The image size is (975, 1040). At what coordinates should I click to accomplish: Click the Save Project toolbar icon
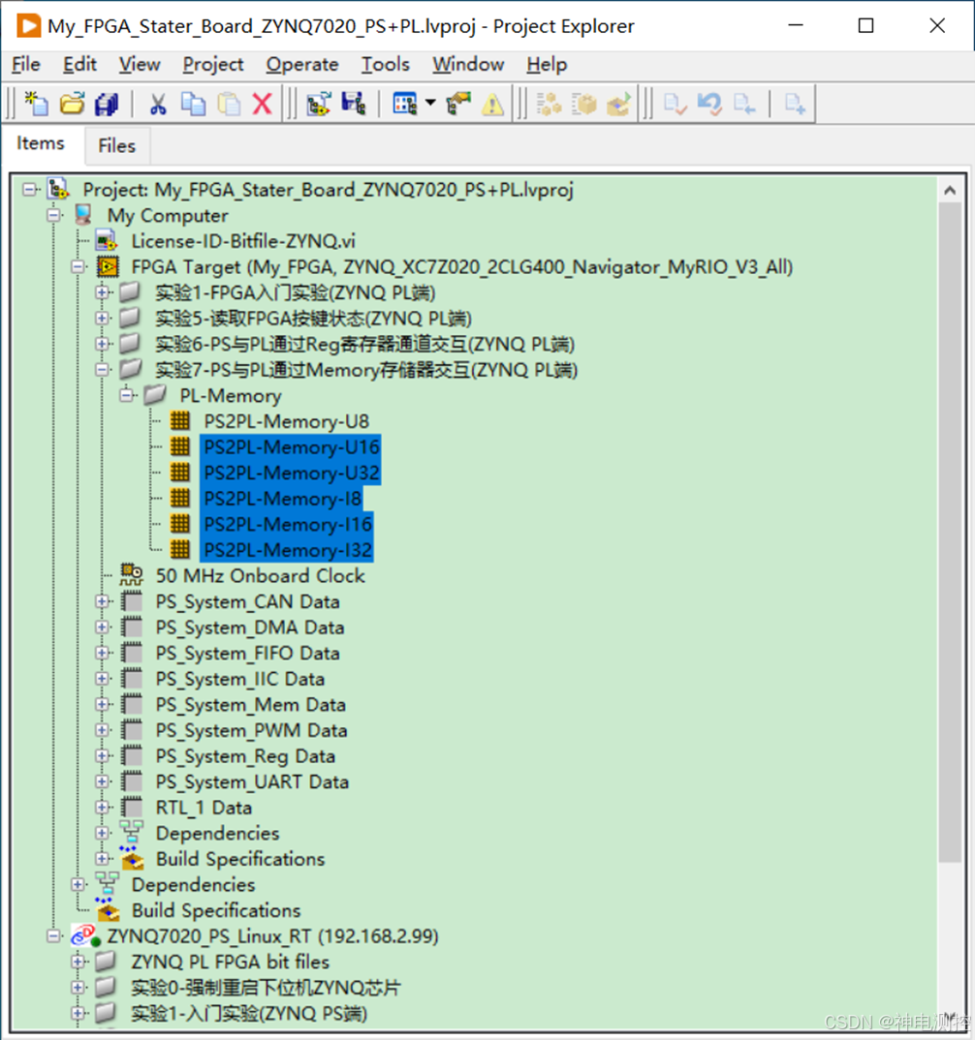click(x=354, y=105)
